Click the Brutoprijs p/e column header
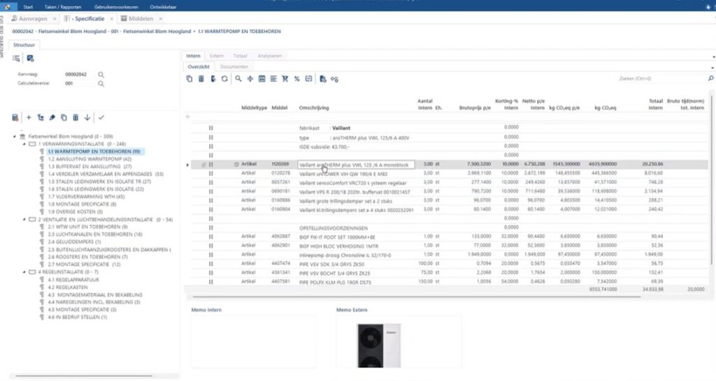The width and height of the screenshot is (716, 381). [475, 108]
